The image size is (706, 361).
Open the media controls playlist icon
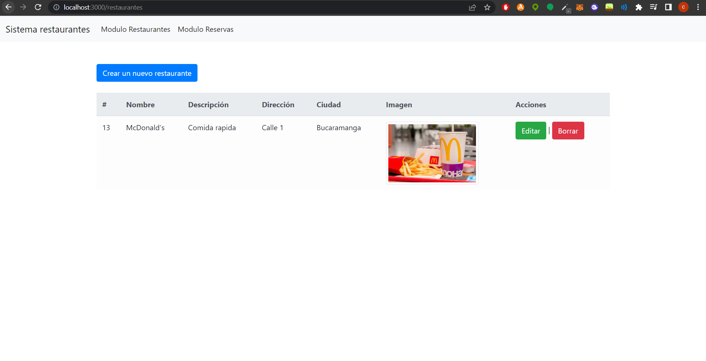pyautogui.click(x=653, y=7)
